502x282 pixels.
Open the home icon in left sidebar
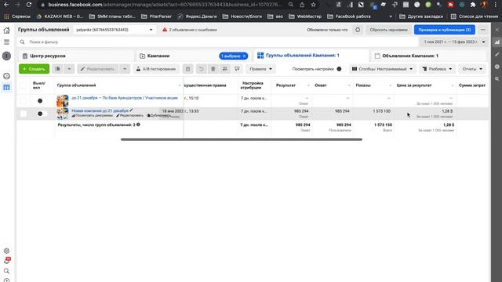tap(6, 31)
